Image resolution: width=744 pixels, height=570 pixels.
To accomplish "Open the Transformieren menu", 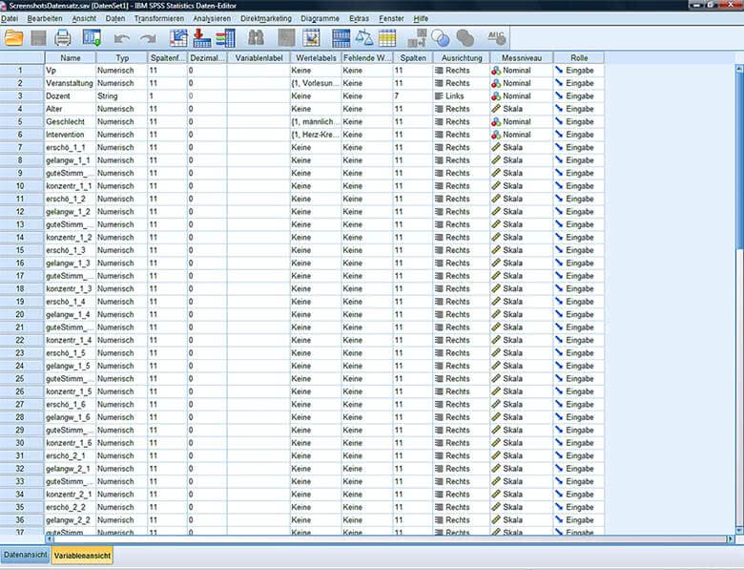I will point(159,18).
